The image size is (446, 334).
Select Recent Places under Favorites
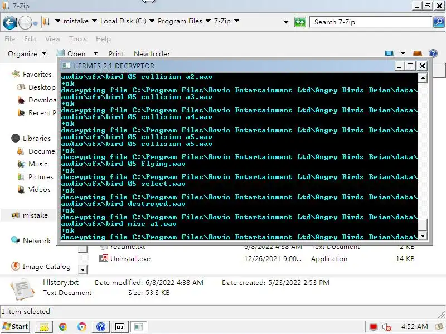tap(36, 113)
